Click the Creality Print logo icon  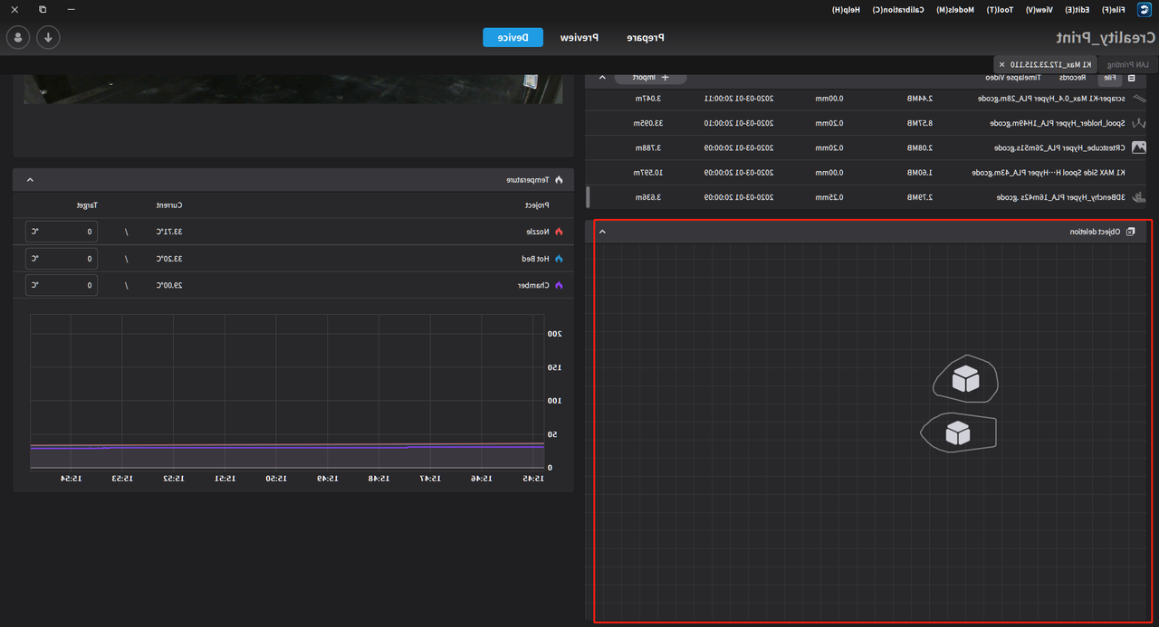[1145, 9]
